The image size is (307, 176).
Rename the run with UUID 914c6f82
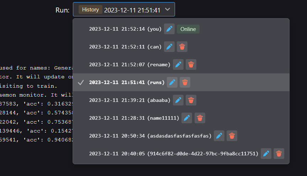266,154
